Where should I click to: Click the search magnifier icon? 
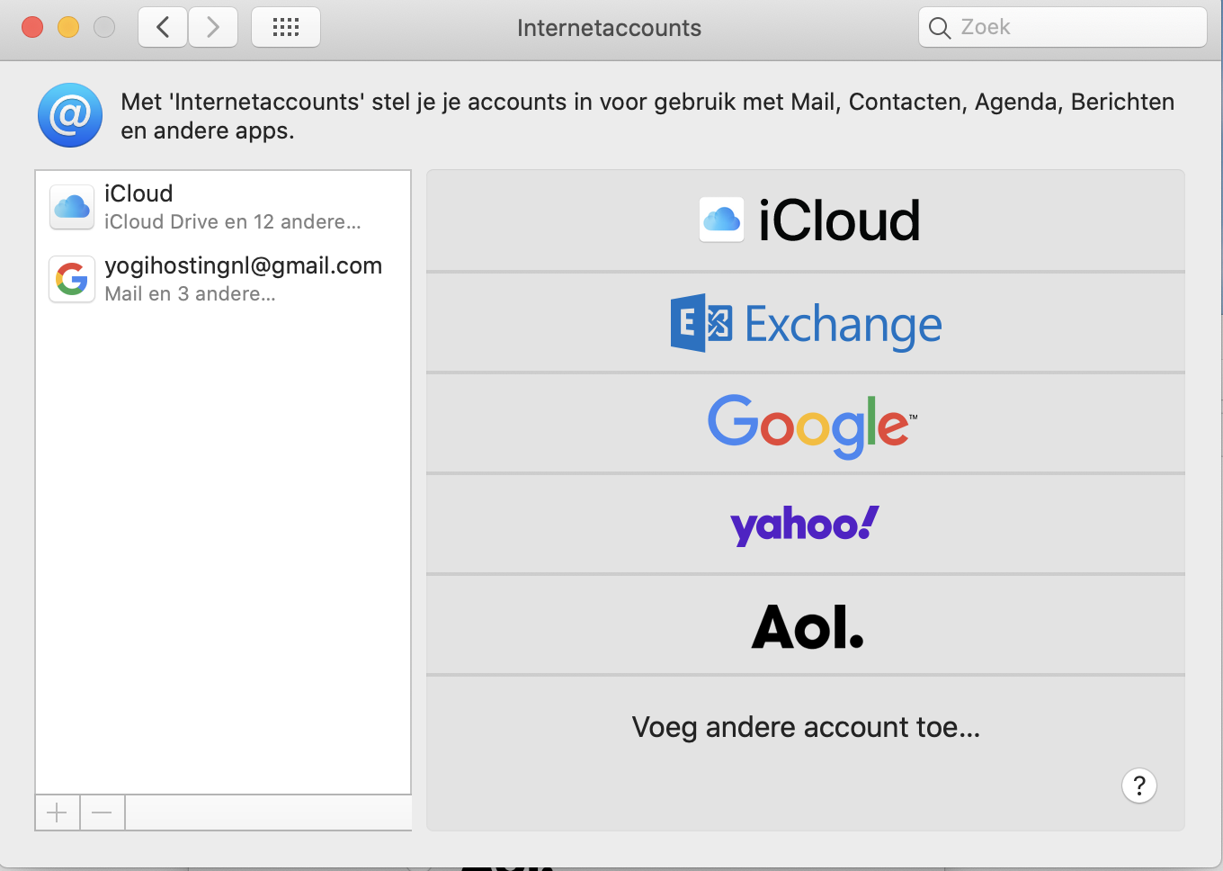click(940, 28)
